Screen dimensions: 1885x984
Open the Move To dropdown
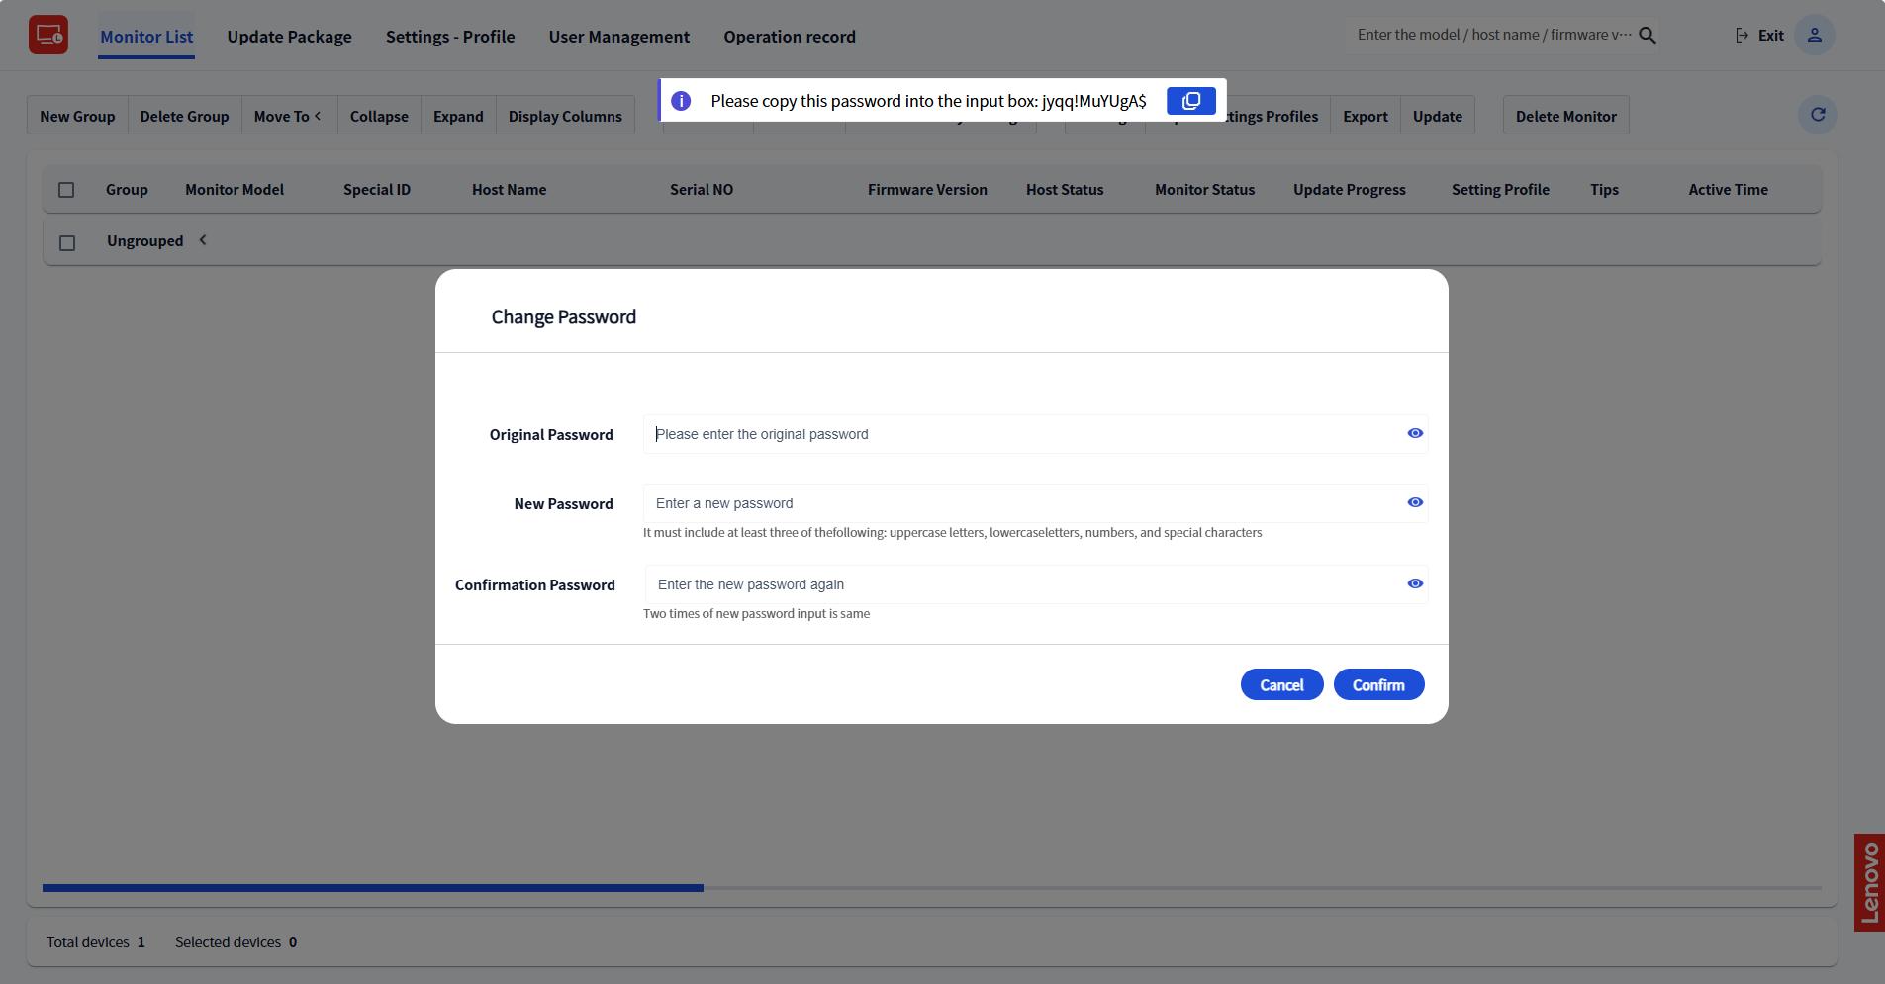(288, 116)
